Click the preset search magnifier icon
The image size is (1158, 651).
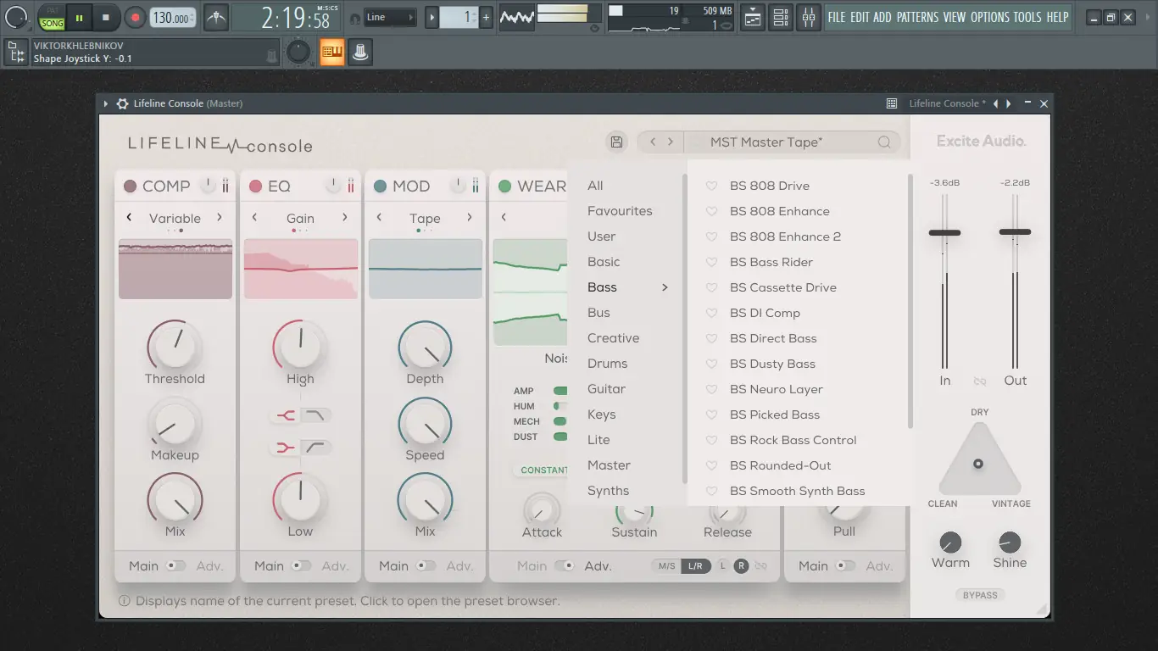884,142
